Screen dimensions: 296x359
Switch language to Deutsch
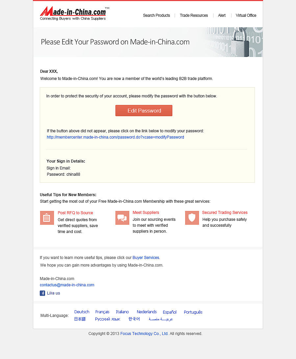pyautogui.click(x=82, y=312)
